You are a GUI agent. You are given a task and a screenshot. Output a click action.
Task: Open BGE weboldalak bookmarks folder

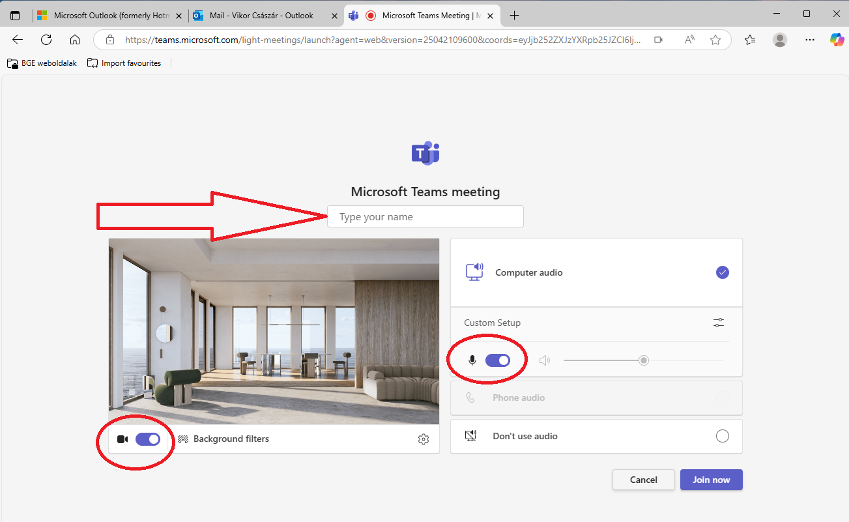click(42, 63)
